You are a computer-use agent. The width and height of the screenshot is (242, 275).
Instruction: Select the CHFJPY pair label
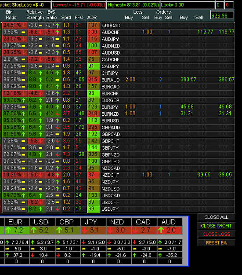pos(110,73)
